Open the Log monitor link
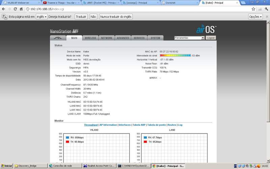 click(x=180, y=125)
